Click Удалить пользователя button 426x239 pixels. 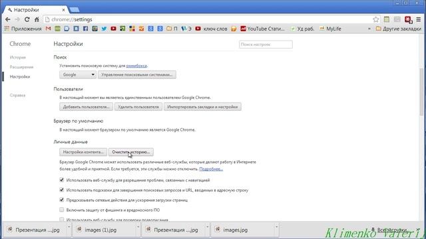(138, 107)
